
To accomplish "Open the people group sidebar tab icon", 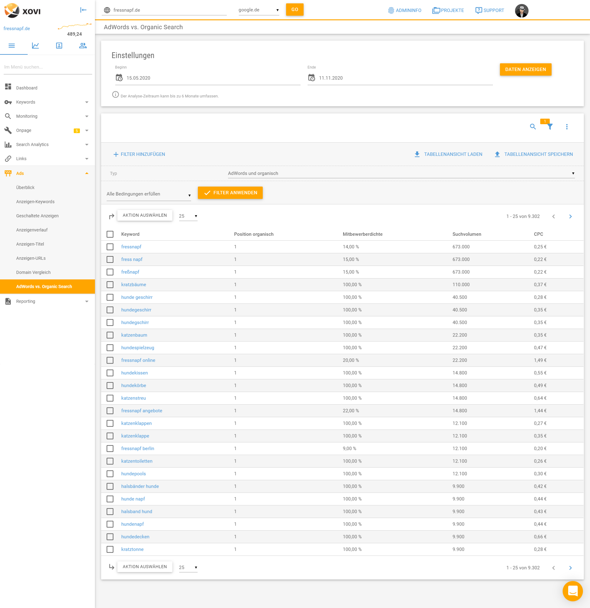I will tap(83, 45).
